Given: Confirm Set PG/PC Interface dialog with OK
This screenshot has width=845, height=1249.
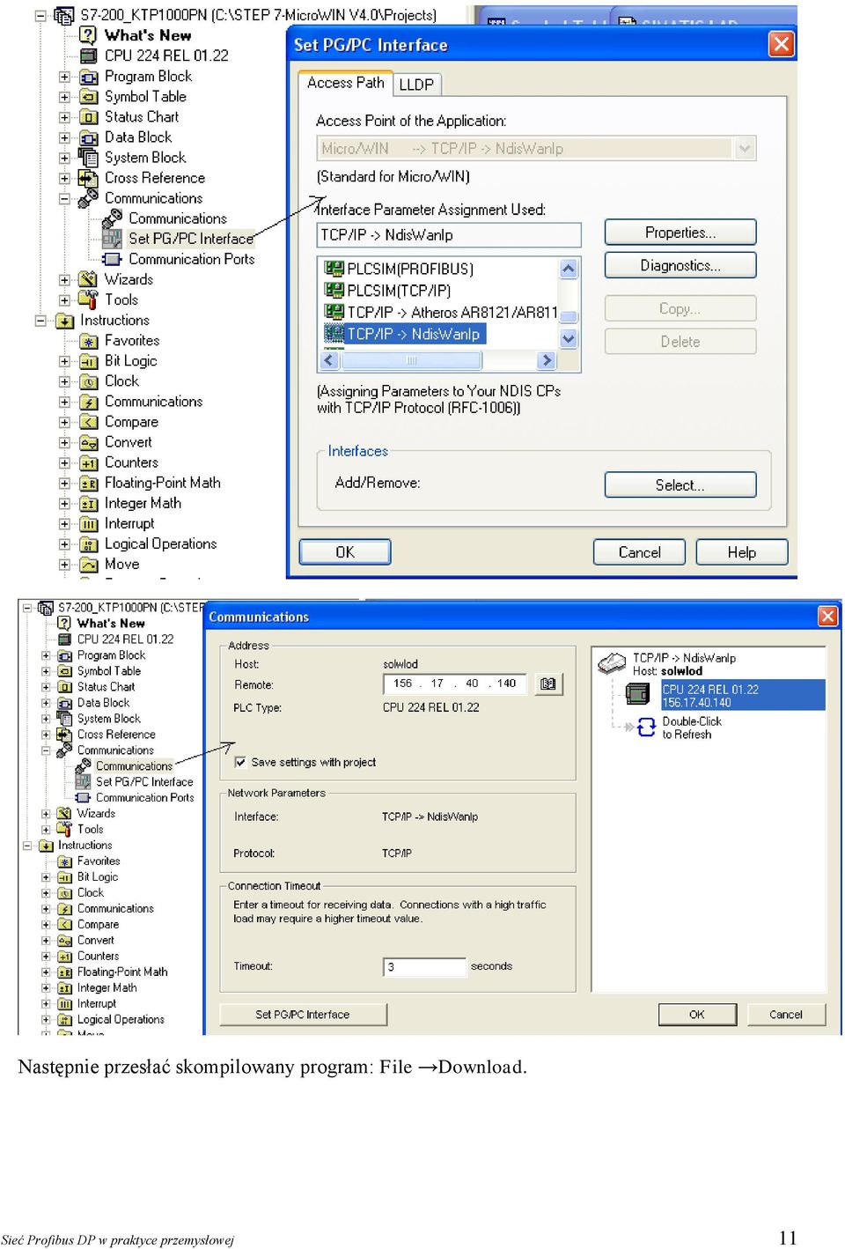Looking at the screenshot, I should pyautogui.click(x=345, y=552).
